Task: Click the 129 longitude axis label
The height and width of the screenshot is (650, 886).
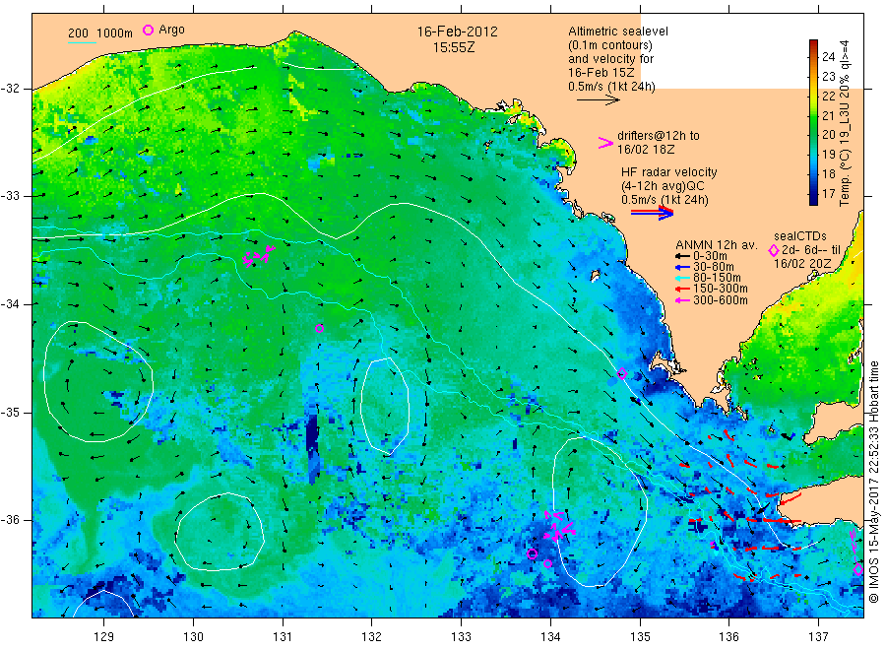Action: (104, 637)
